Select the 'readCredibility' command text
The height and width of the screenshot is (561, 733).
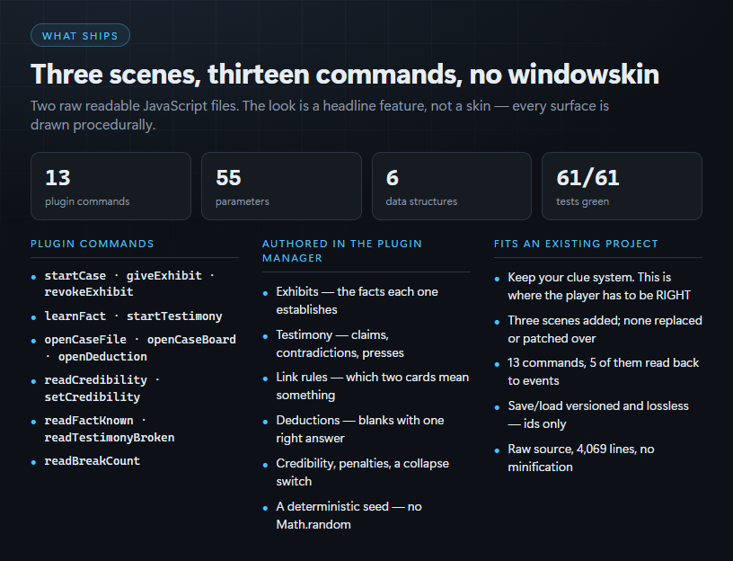click(x=96, y=380)
